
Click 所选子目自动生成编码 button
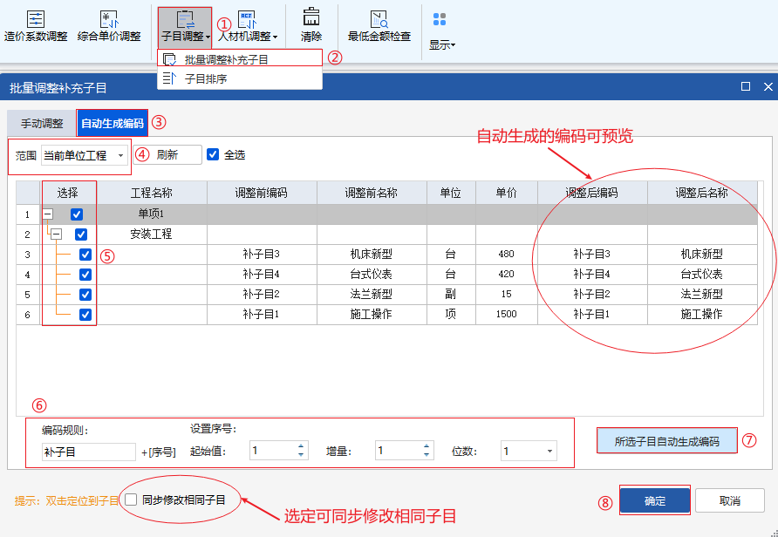click(x=667, y=441)
